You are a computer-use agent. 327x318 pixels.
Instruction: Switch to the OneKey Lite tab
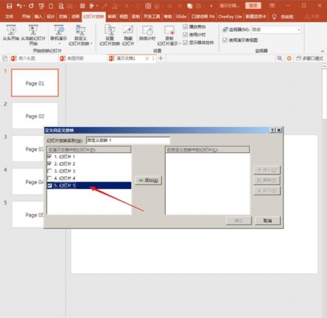click(230, 17)
